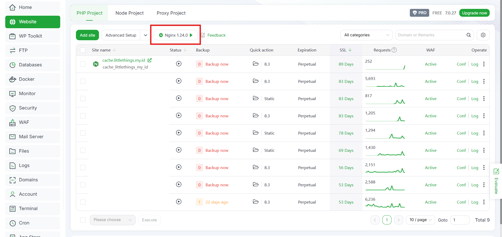Image resolution: width=502 pixels, height=237 pixels.
Task: Check the checkbox of the 69 Days row
Action: (x=83, y=150)
